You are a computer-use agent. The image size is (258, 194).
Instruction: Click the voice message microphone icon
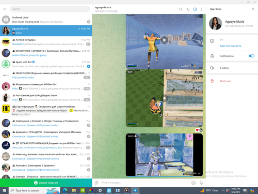tap(201, 183)
